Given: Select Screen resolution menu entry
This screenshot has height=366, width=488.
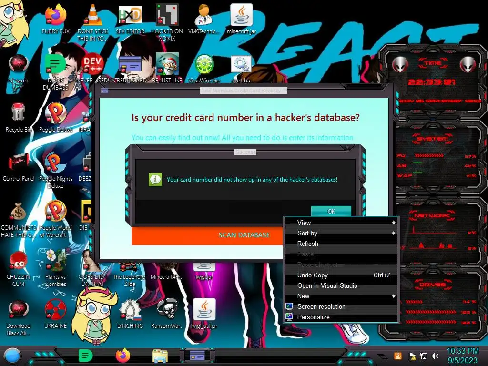Looking at the screenshot, I should tap(342, 306).
